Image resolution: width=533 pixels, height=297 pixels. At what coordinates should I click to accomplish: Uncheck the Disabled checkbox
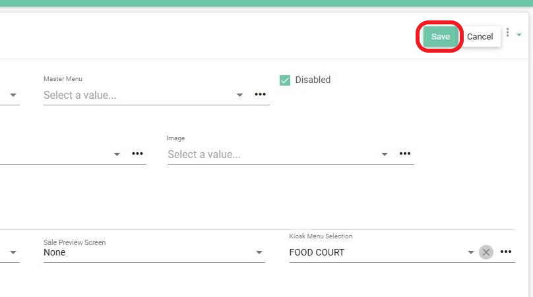coord(285,80)
